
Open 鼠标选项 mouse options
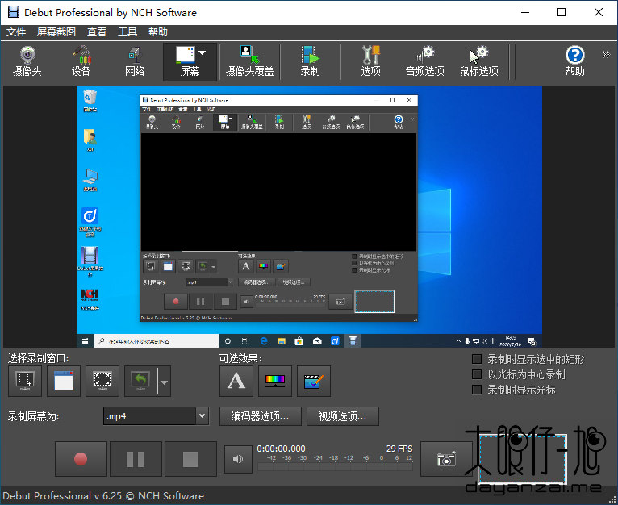(479, 62)
